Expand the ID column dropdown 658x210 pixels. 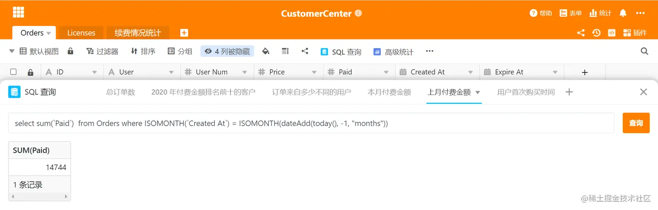tap(94, 72)
